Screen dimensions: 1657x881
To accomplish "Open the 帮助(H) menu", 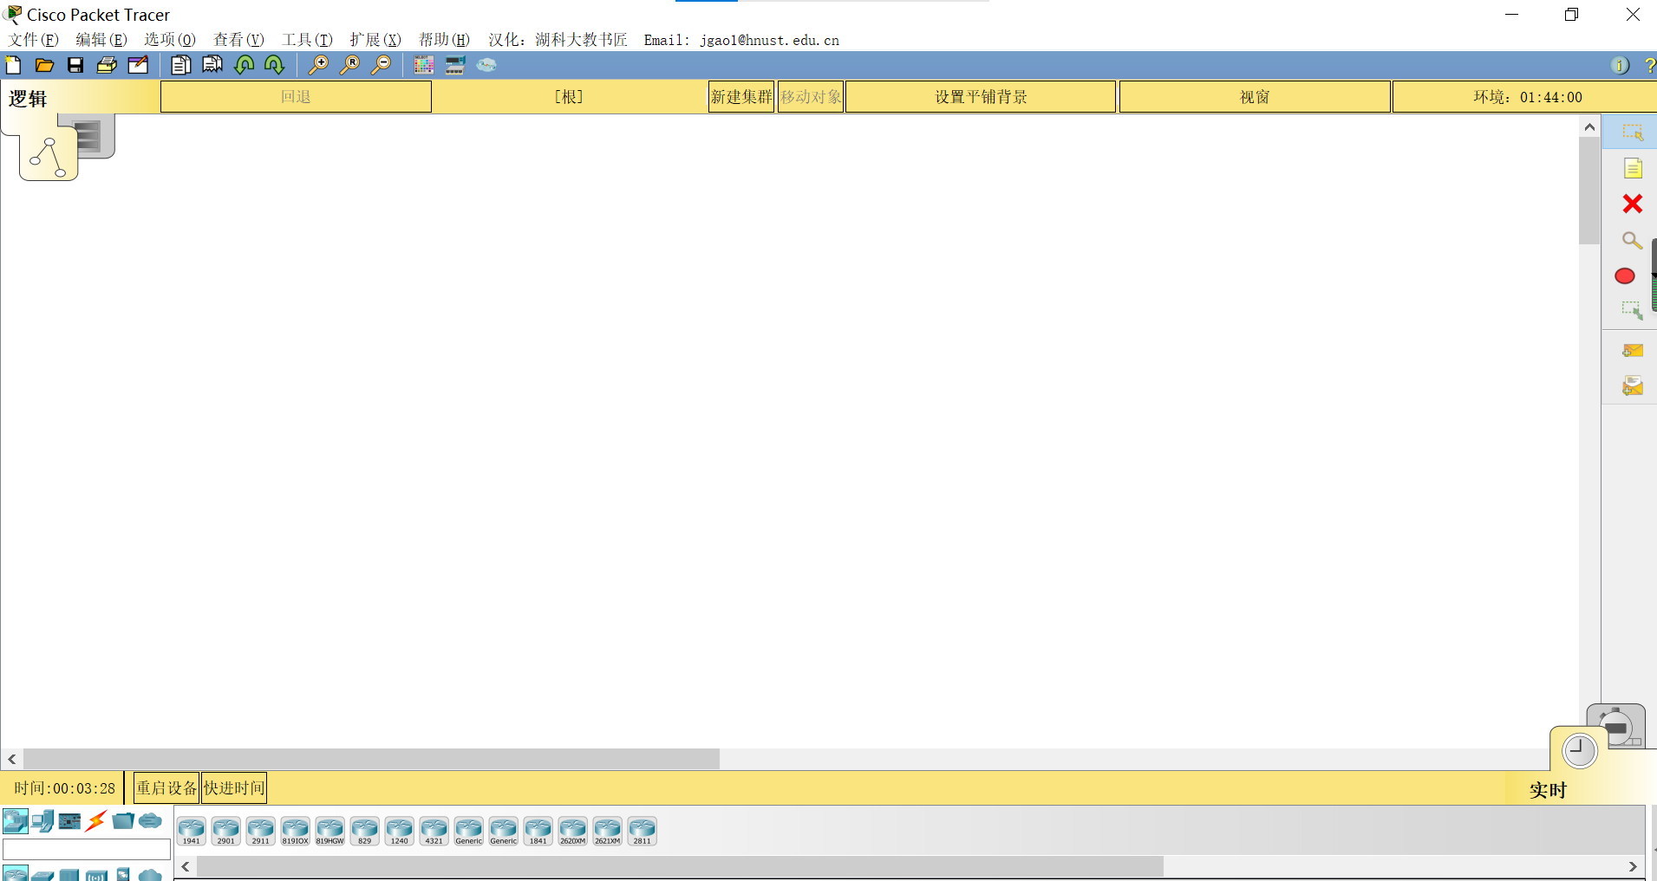I will tap(444, 40).
